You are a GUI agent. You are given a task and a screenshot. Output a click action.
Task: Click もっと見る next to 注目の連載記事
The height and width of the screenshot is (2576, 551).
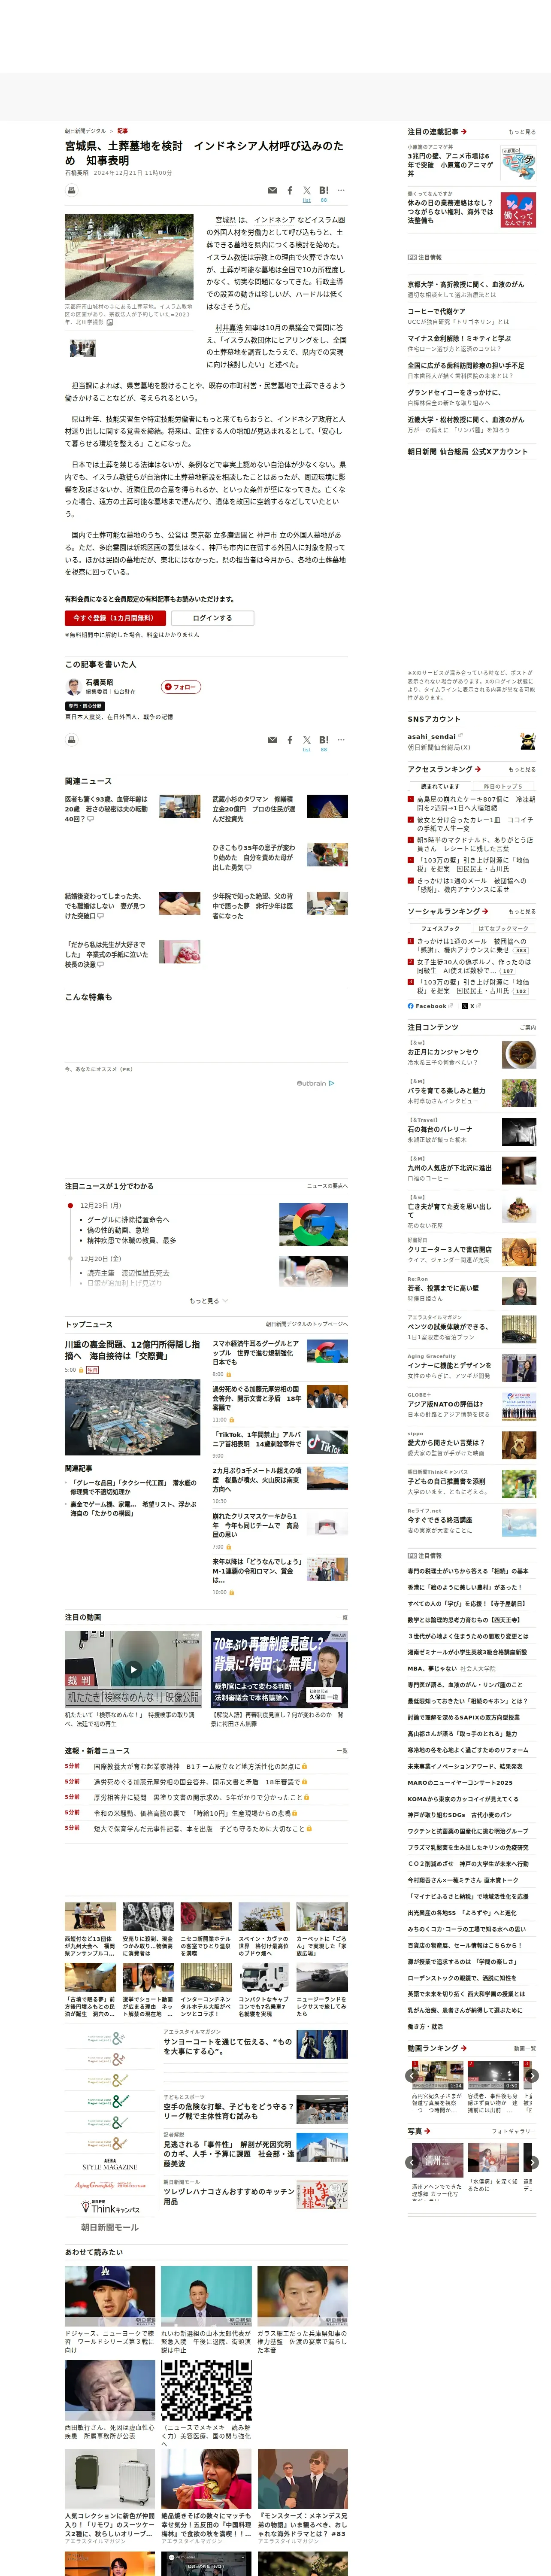click(x=521, y=132)
